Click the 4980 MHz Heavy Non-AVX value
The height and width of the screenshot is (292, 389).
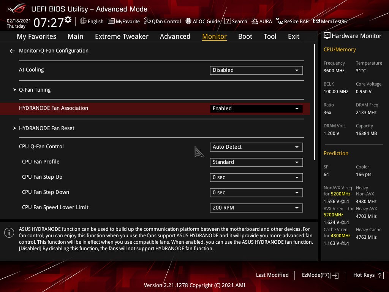366,202
